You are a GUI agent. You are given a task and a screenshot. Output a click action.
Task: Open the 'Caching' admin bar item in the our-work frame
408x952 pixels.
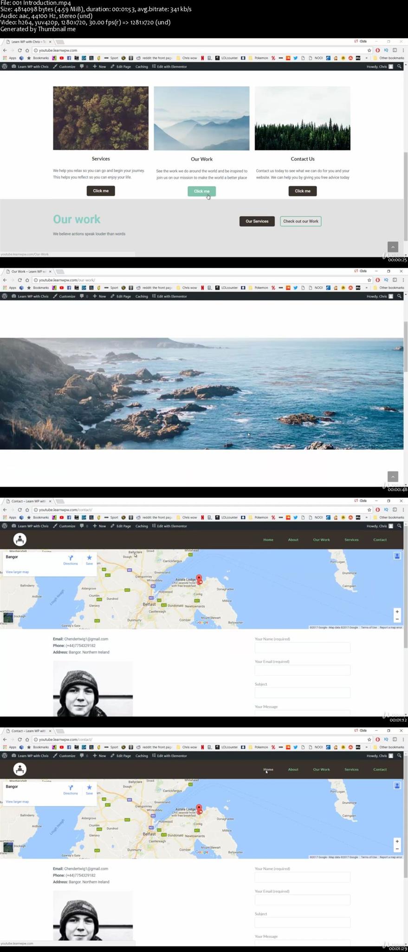pyautogui.click(x=142, y=296)
